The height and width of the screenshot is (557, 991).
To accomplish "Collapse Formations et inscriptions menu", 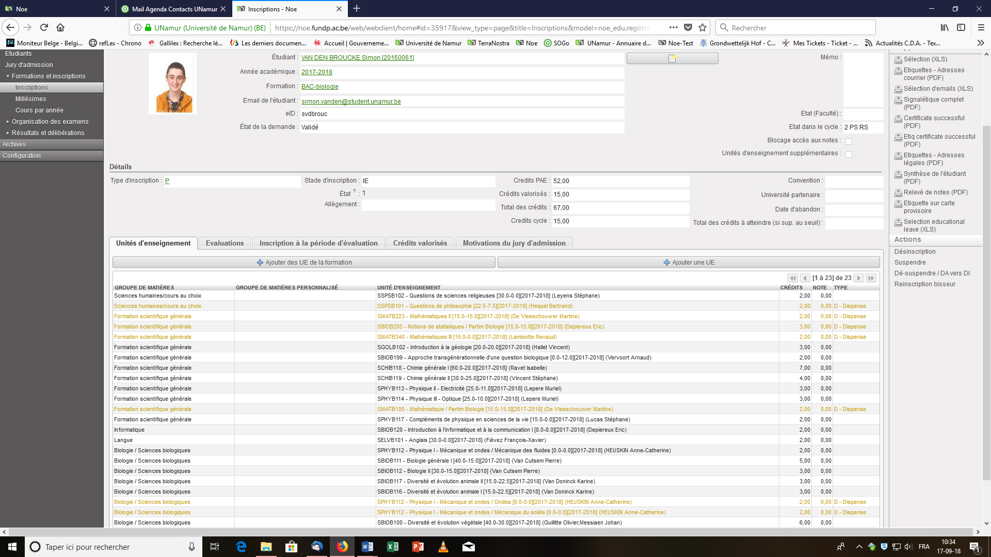I will pos(49,76).
